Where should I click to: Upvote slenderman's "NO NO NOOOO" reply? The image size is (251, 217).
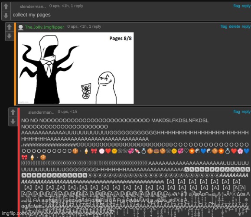(x=13, y=112)
